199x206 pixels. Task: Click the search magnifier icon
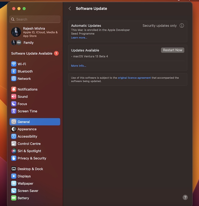(x=13, y=19)
